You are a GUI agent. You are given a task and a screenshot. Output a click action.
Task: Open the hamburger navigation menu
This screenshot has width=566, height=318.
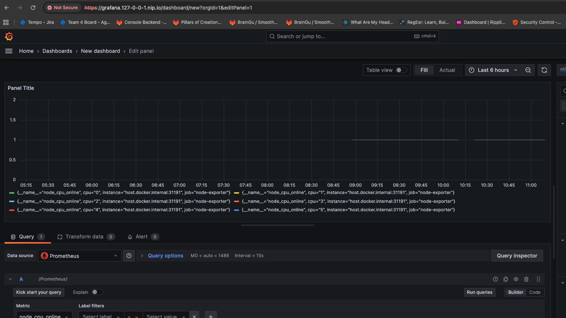click(9, 51)
